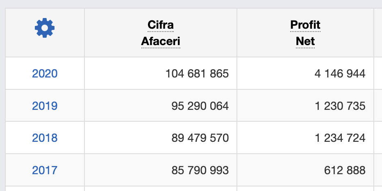Open the 2018 year link
Viewport: 382px width, 191px height.
pos(45,138)
